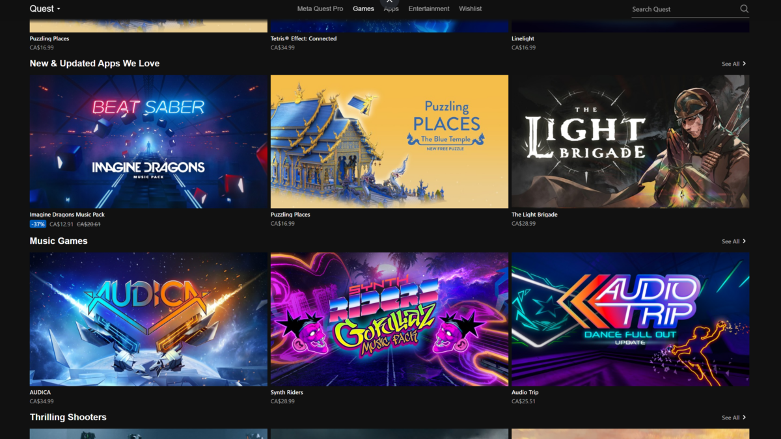Click the AUDICA CA$34.99 price
This screenshot has height=439, width=781.
pos(42,402)
